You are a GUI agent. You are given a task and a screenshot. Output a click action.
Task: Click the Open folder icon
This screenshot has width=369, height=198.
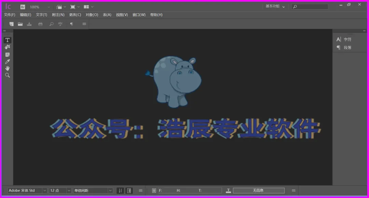(x=20, y=24)
